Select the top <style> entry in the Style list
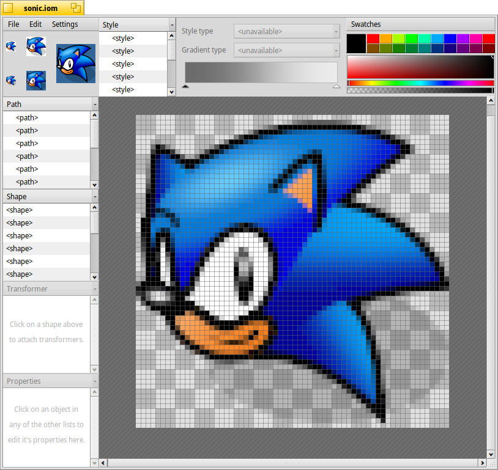Viewport: 498px width, 470px height. (x=124, y=38)
